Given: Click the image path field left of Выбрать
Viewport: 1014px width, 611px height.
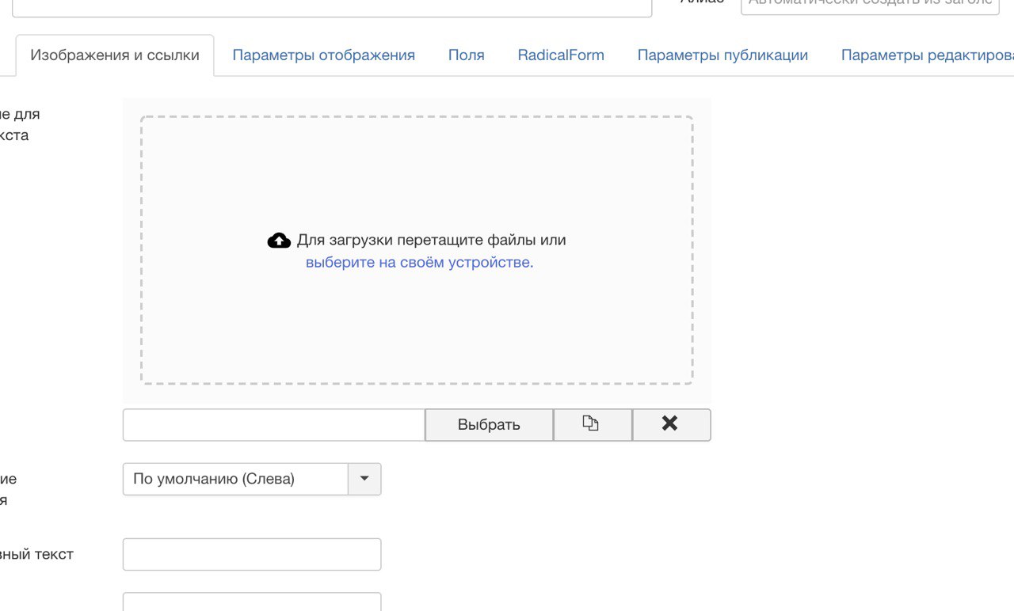Looking at the screenshot, I should [274, 424].
